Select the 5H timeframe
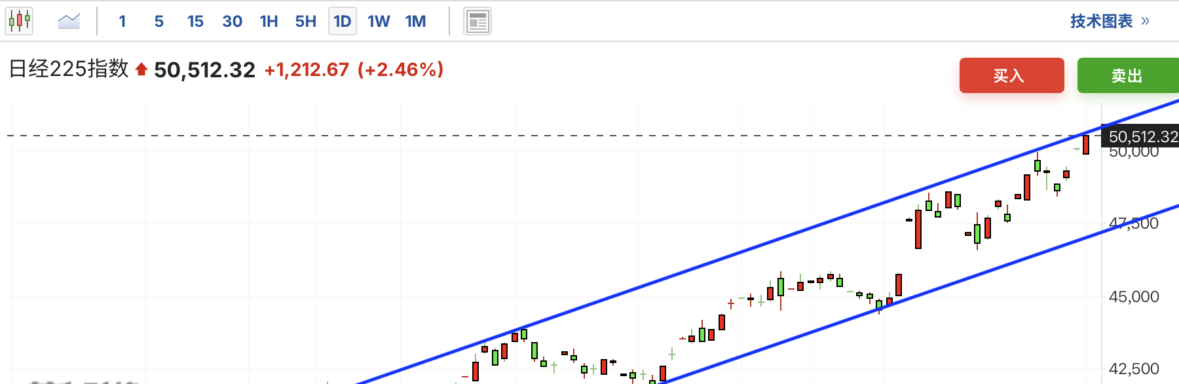1179x384 pixels. point(305,21)
